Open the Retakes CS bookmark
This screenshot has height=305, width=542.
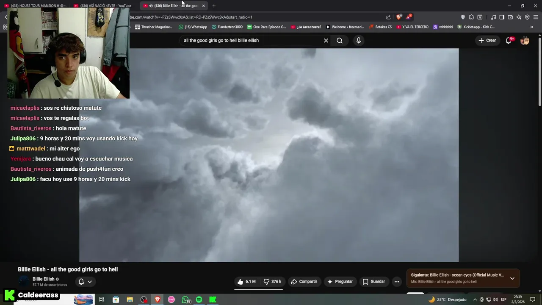pos(380,27)
